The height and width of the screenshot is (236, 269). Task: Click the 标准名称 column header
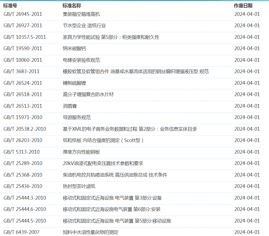[x=72, y=6]
